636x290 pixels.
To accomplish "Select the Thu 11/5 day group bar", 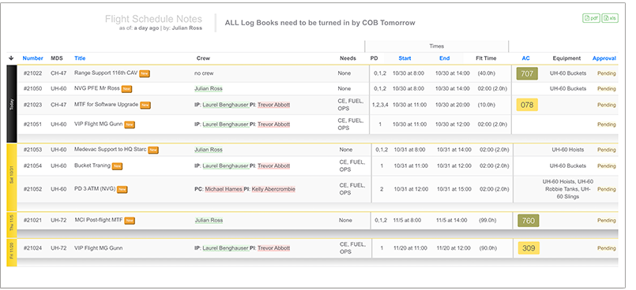I will [12, 225].
